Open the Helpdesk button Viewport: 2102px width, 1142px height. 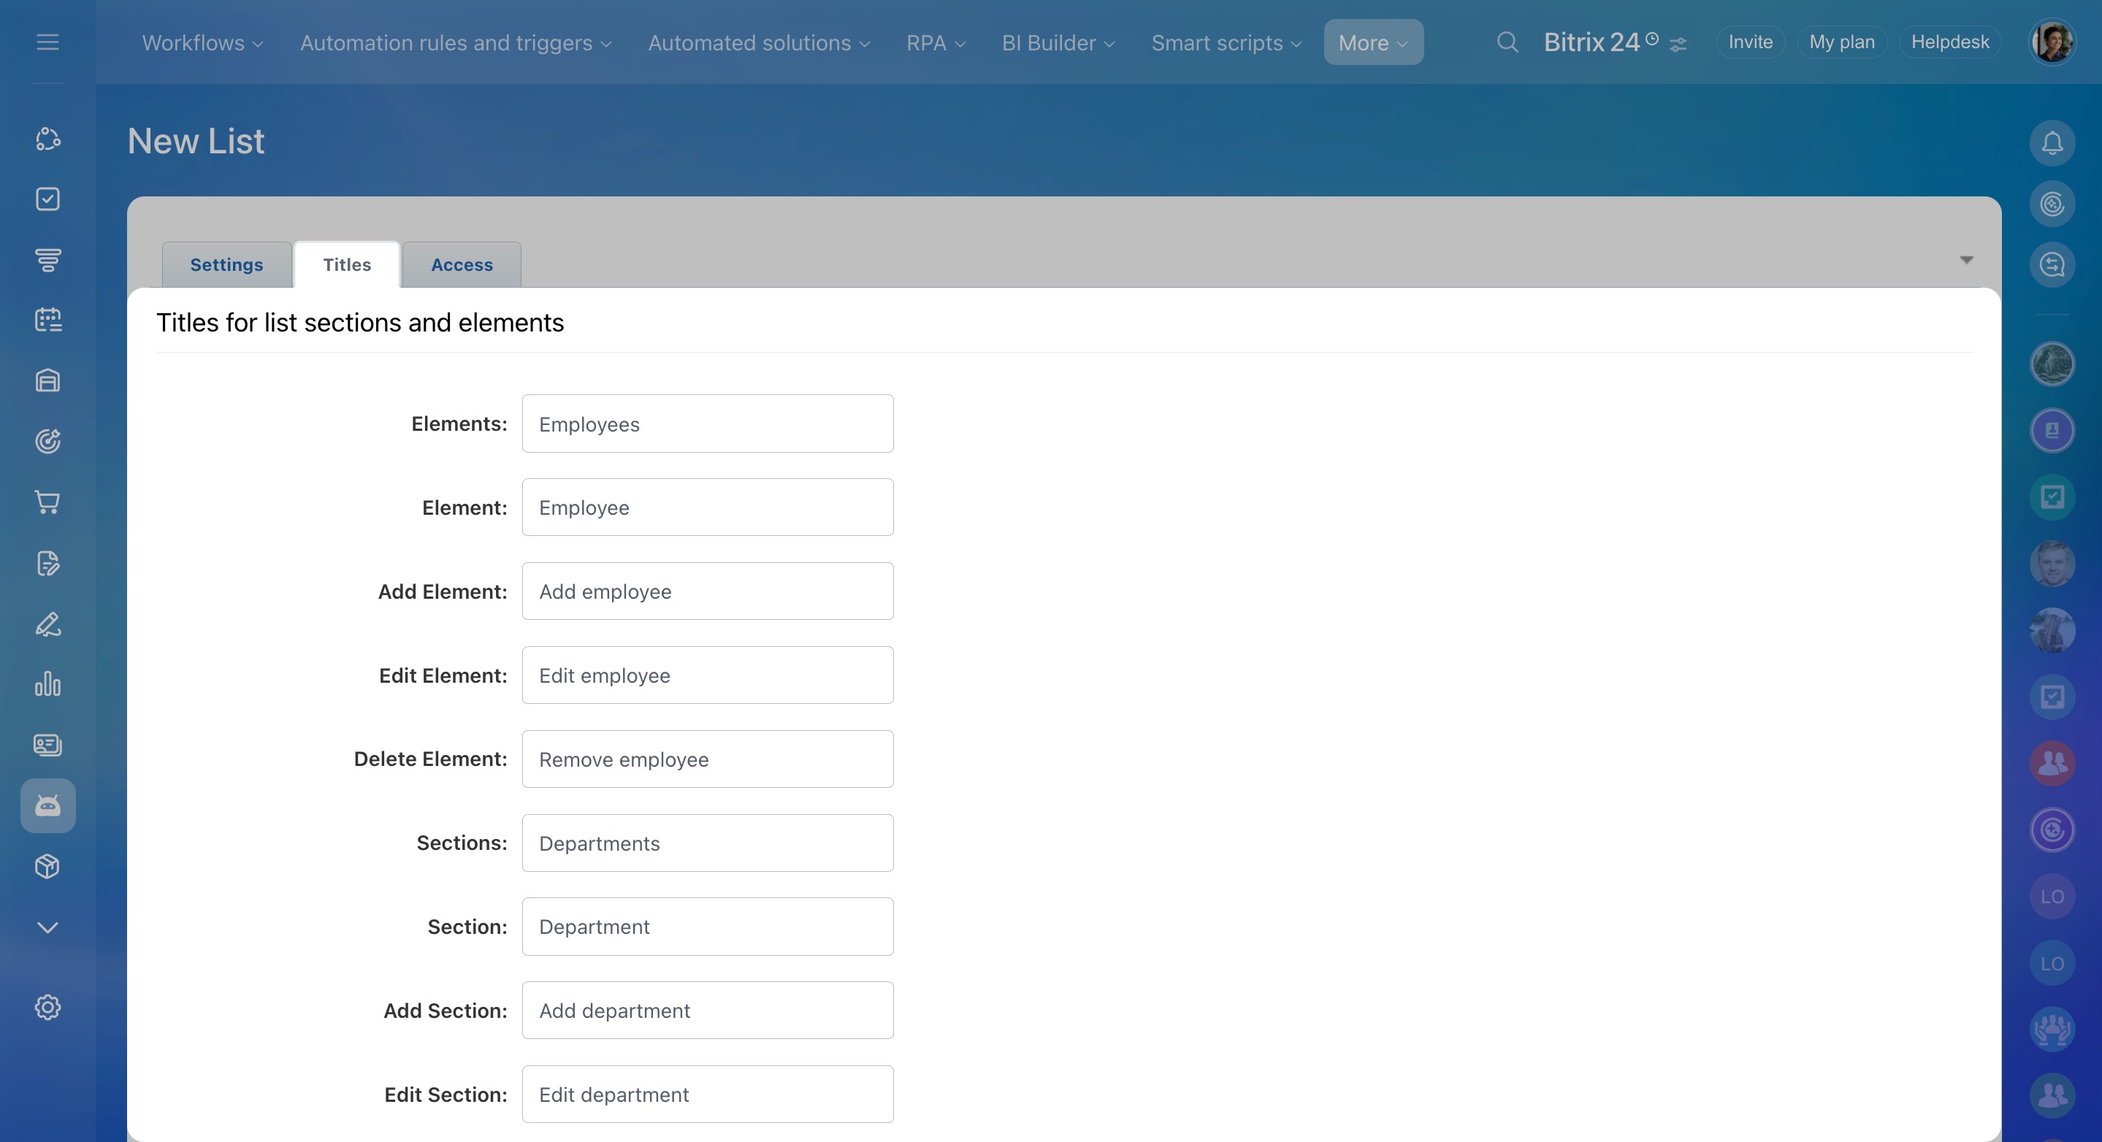coord(1949,42)
